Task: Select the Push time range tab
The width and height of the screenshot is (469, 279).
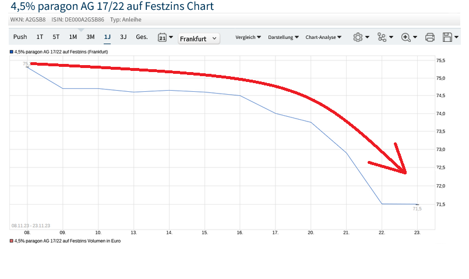Action: [x=20, y=37]
